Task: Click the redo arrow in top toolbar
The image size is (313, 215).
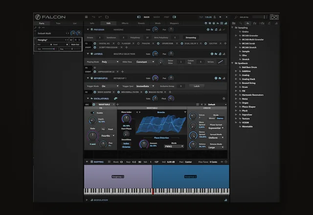Action: click(100, 17)
